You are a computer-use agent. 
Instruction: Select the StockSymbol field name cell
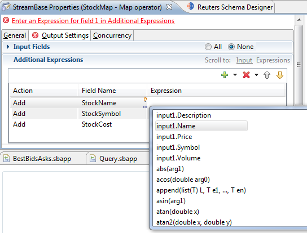point(112,114)
